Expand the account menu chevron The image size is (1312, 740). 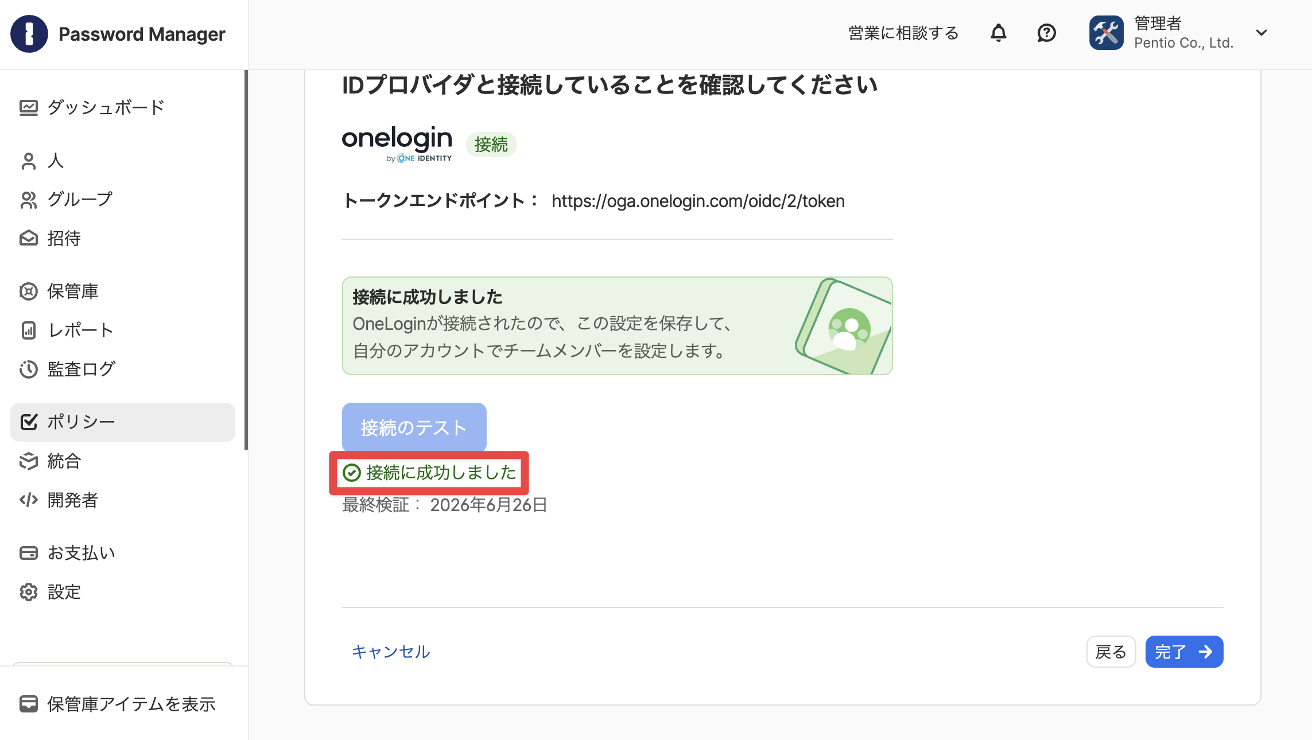click(1261, 33)
